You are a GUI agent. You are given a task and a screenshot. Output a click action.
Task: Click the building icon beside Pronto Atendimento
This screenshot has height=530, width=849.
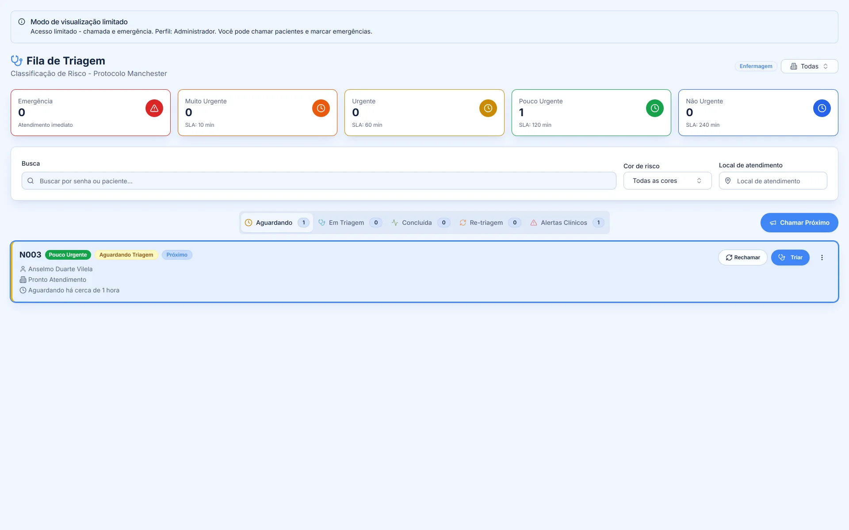tap(23, 280)
